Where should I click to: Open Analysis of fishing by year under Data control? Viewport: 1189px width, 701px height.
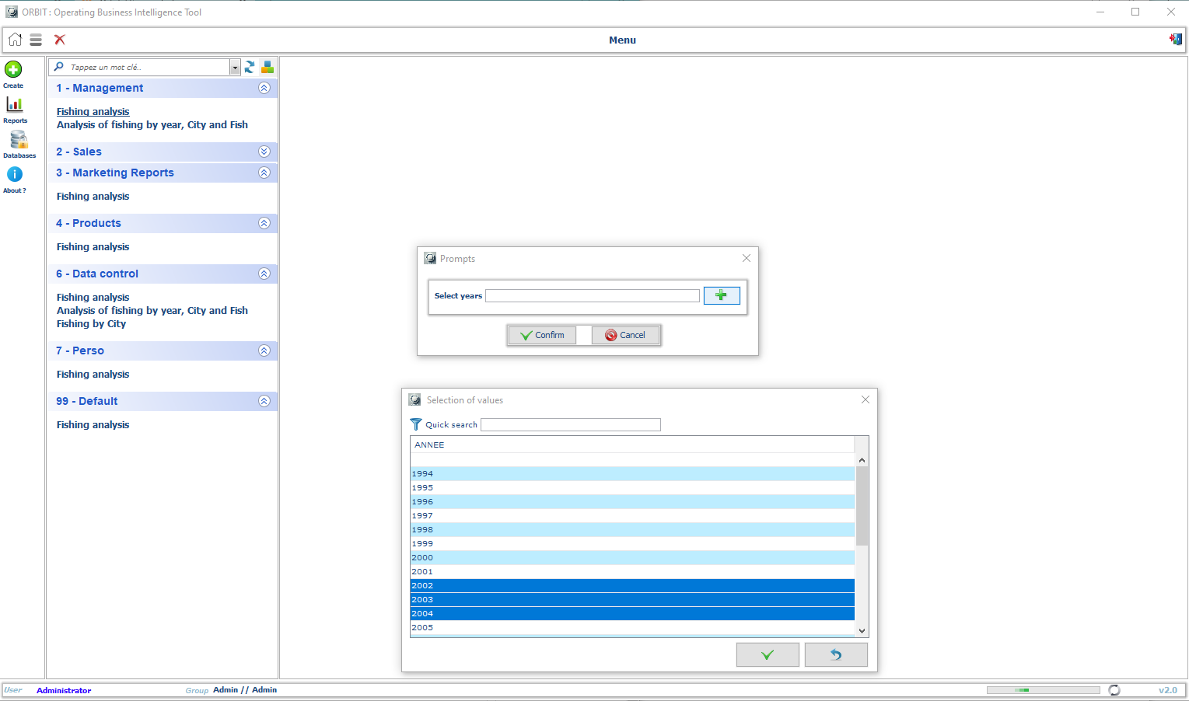[x=152, y=311]
